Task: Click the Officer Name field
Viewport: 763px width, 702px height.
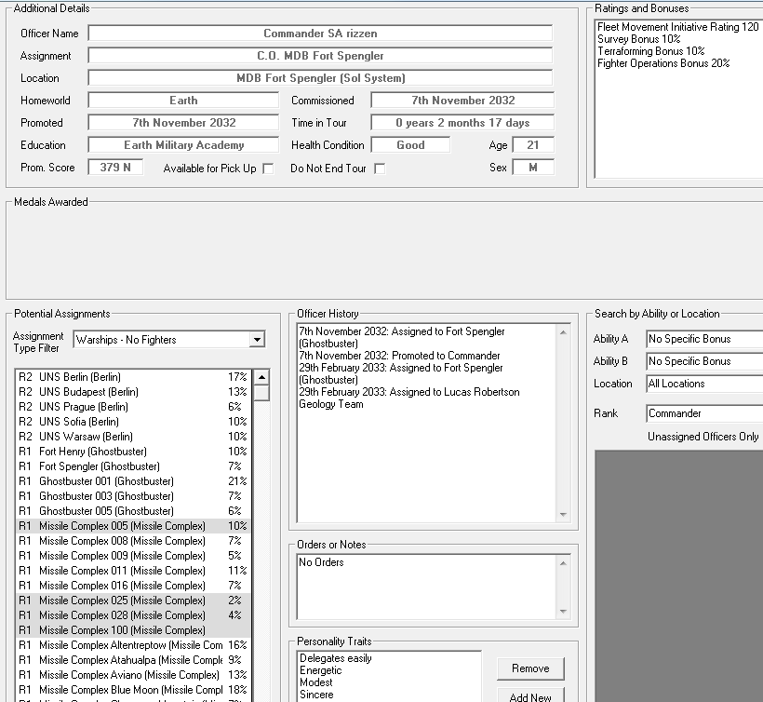Action: (320, 34)
